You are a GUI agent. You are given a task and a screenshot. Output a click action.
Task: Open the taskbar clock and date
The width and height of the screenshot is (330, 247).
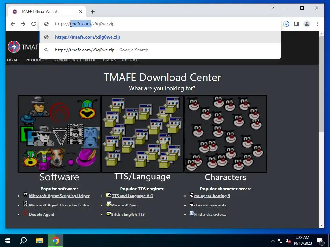(302, 241)
